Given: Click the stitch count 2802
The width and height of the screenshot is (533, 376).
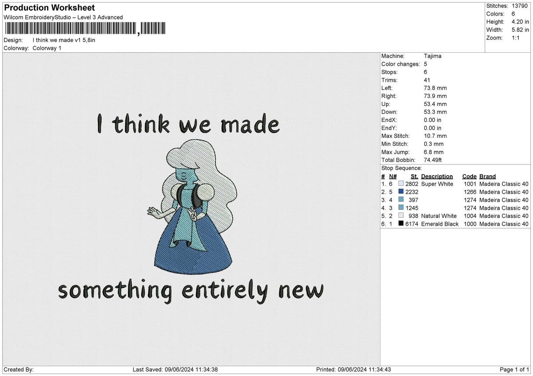Looking at the screenshot, I should click(x=412, y=184).
